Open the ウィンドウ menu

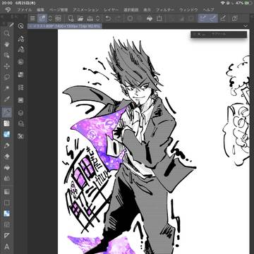188,10
